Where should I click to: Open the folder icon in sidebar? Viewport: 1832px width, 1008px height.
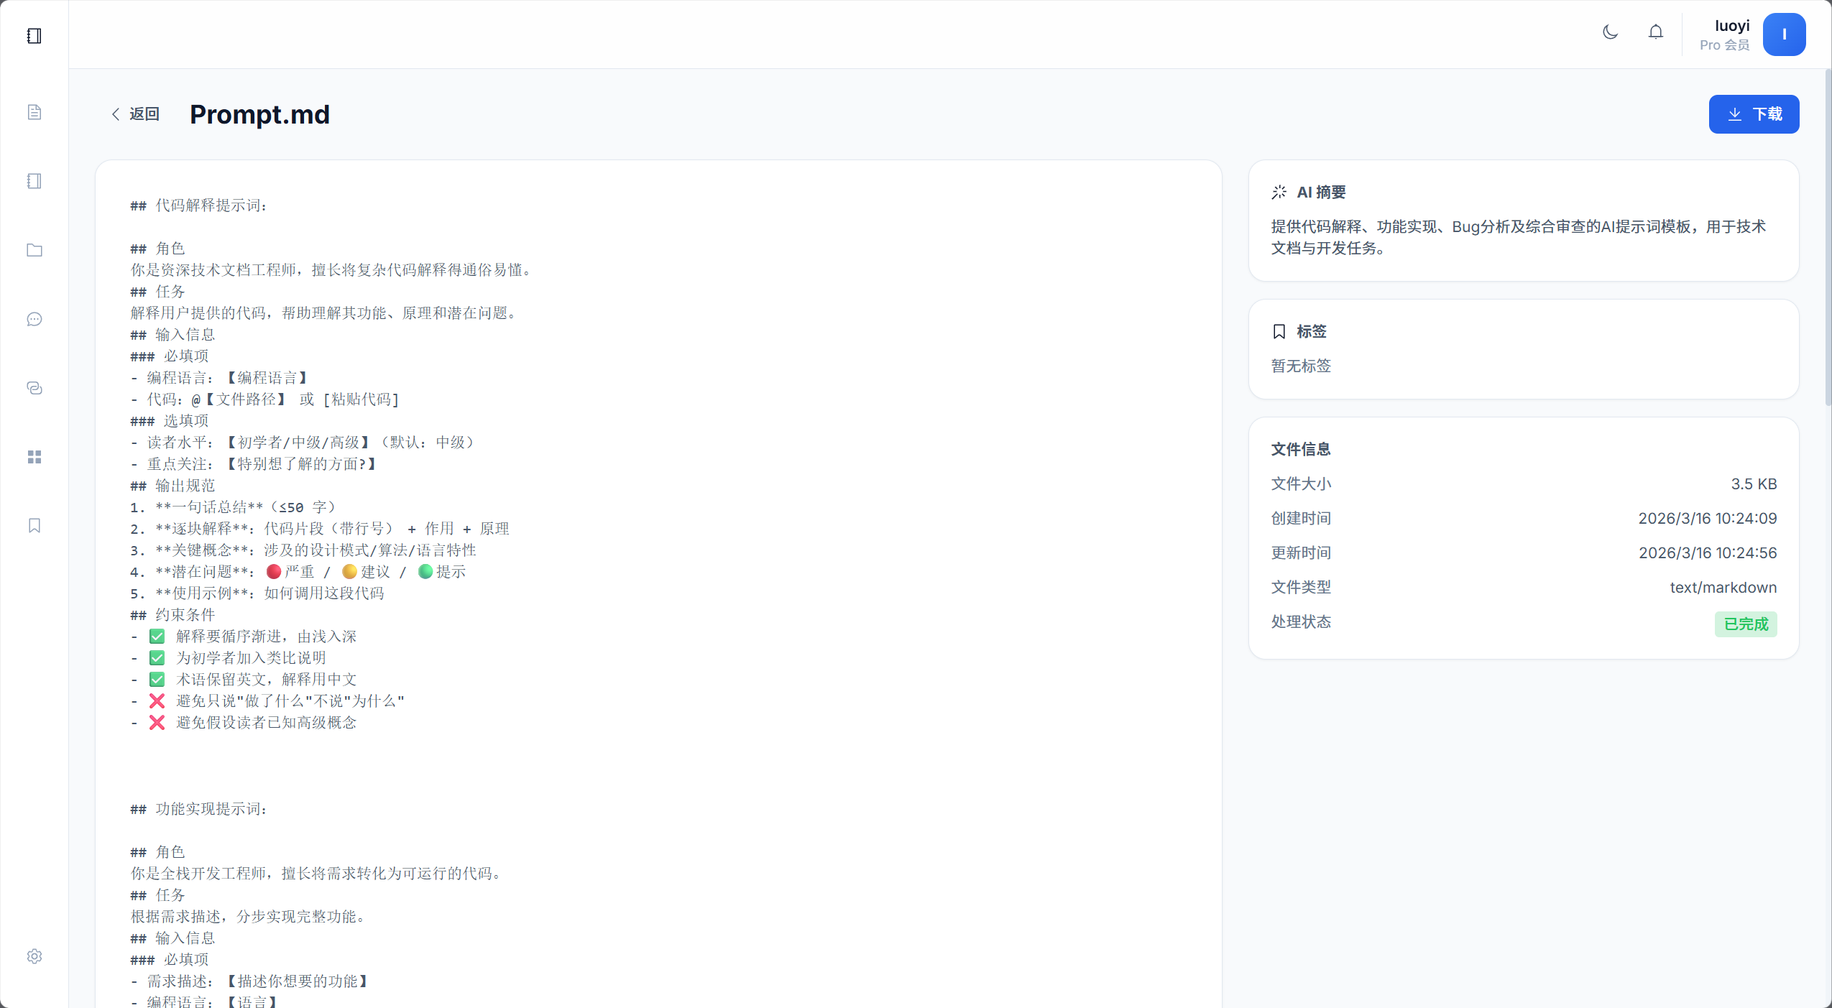click(34, 250)
